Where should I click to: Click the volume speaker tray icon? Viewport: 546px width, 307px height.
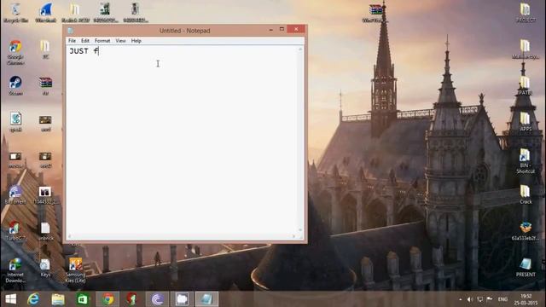pos(470,299)
